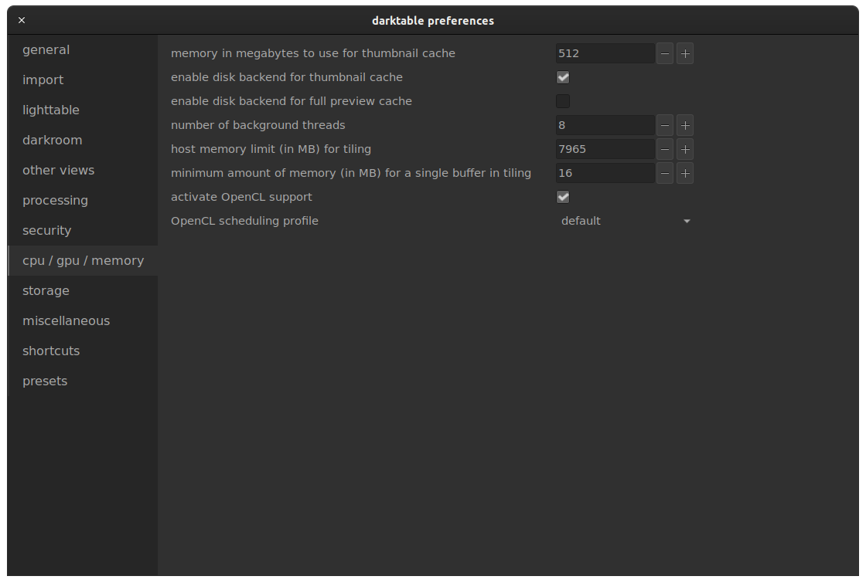Decrease number of background threads

(664, 125)
